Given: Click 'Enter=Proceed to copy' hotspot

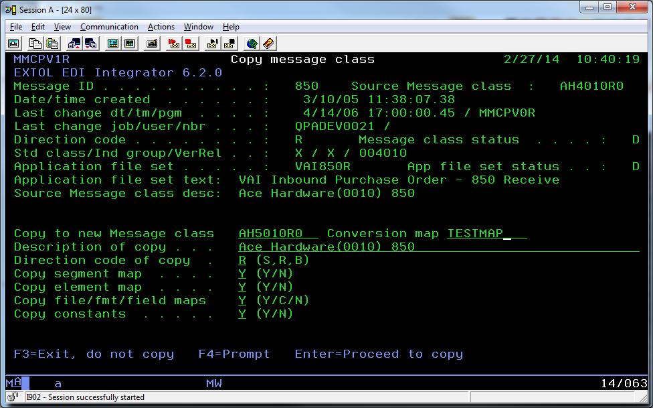Looking at the screenshot, I should pos(379,354).
